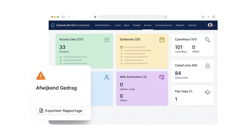Click the CyberAudit shield logo icon

click(53, 25)
